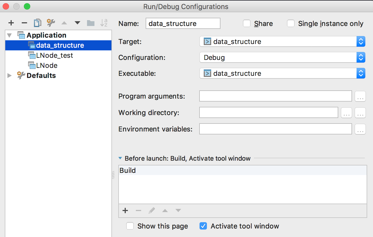Image resolution: width=373 pixels, height=237 pixels.
Task: Move configuration down in the list toolbar
Action: coord(77,23)
